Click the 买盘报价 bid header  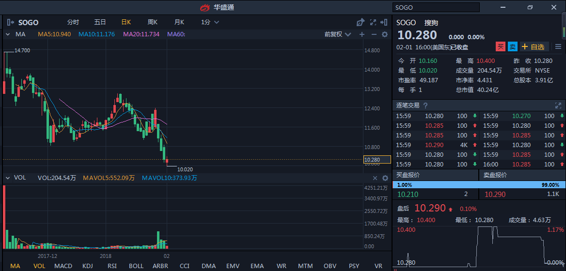435,176
